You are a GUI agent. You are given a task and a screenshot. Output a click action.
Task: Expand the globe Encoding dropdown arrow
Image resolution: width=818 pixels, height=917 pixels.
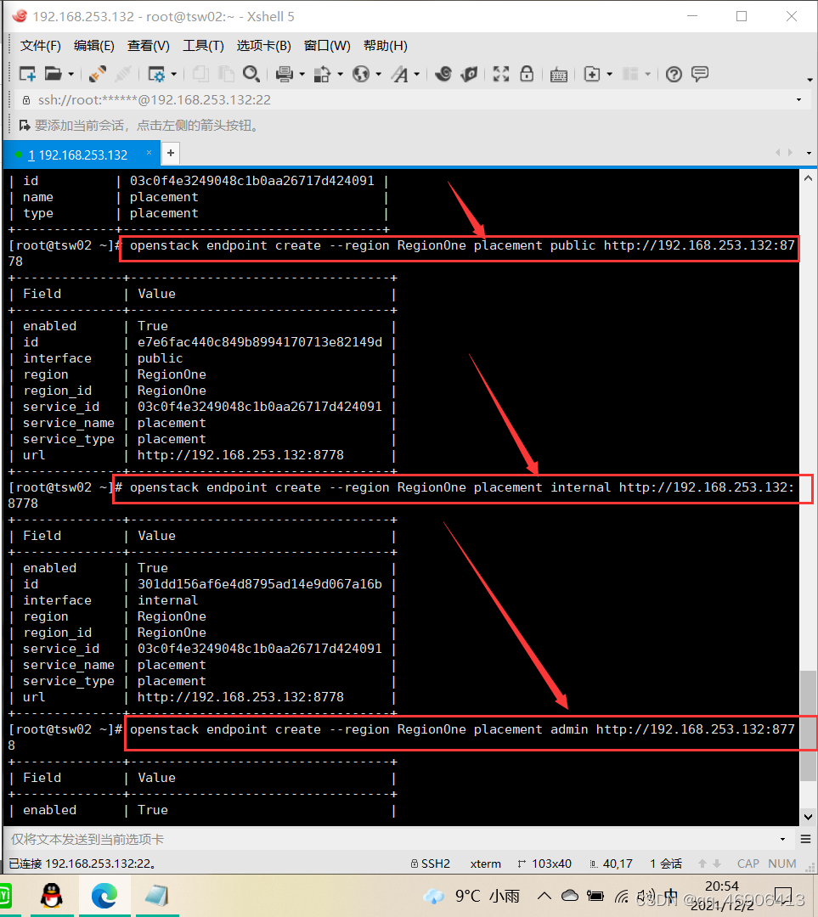click(x=379, y=74)
